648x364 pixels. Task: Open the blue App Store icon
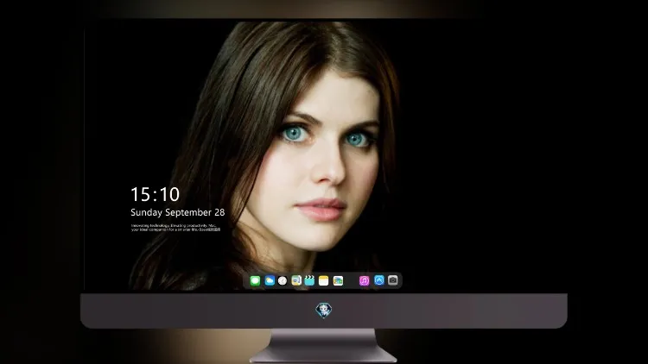tap(379, 280)
